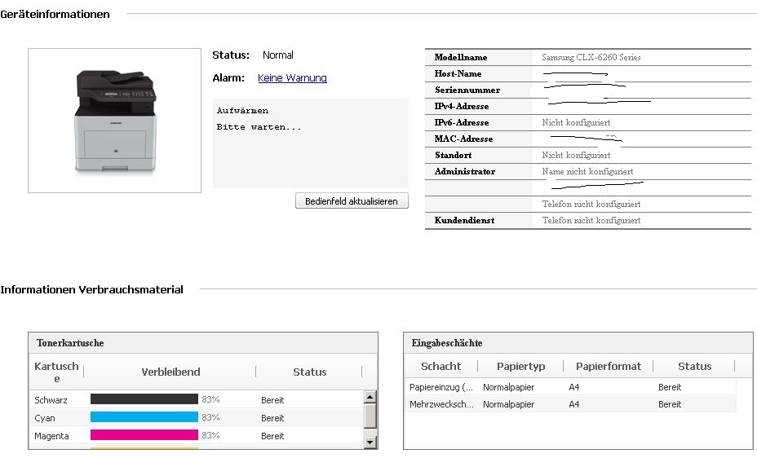This screenshot has width=757, height=458.
Task: Click the Administrator label
Action: coord(464,172)
